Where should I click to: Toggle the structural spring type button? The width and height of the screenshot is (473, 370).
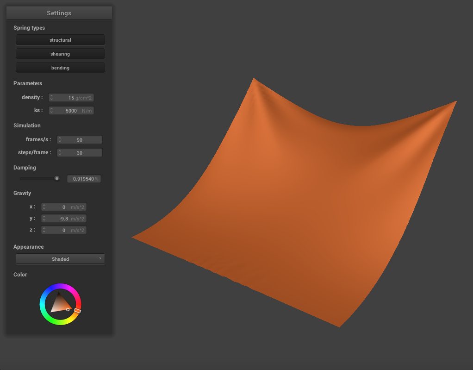point(60,40)
